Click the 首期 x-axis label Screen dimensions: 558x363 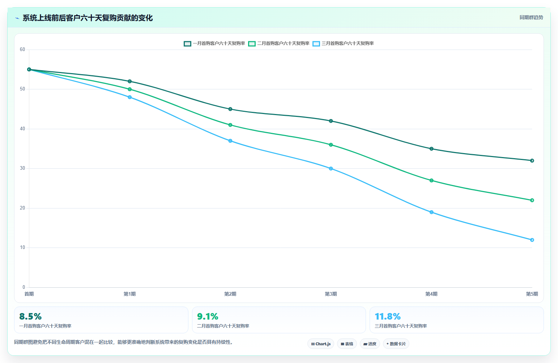coord(29,294)
